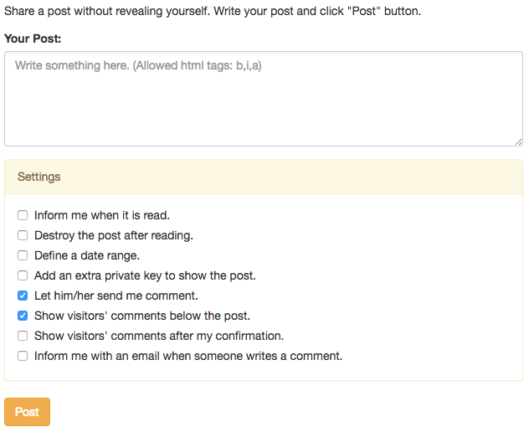Image resolution: width=529 pixels, height=437 pixels.
Task: Click the "Define a date range." label text
Action: pos(87,255)
